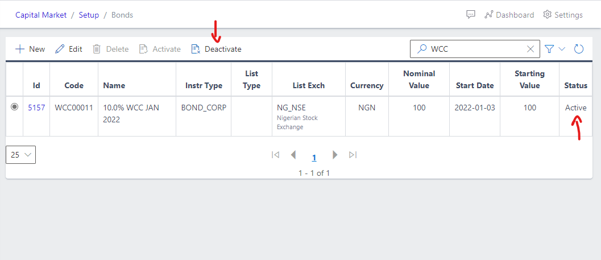This screenshot has width=601, height=260.
Task: Open Settings with the gear icon
Action: [x=563, y=15]
